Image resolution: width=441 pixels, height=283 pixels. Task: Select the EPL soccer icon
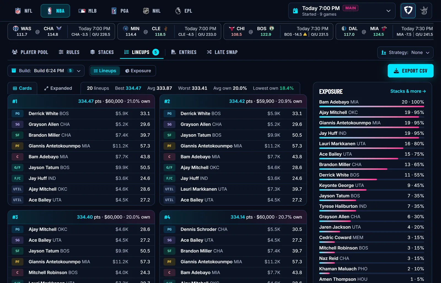click(x=178, y=11)
